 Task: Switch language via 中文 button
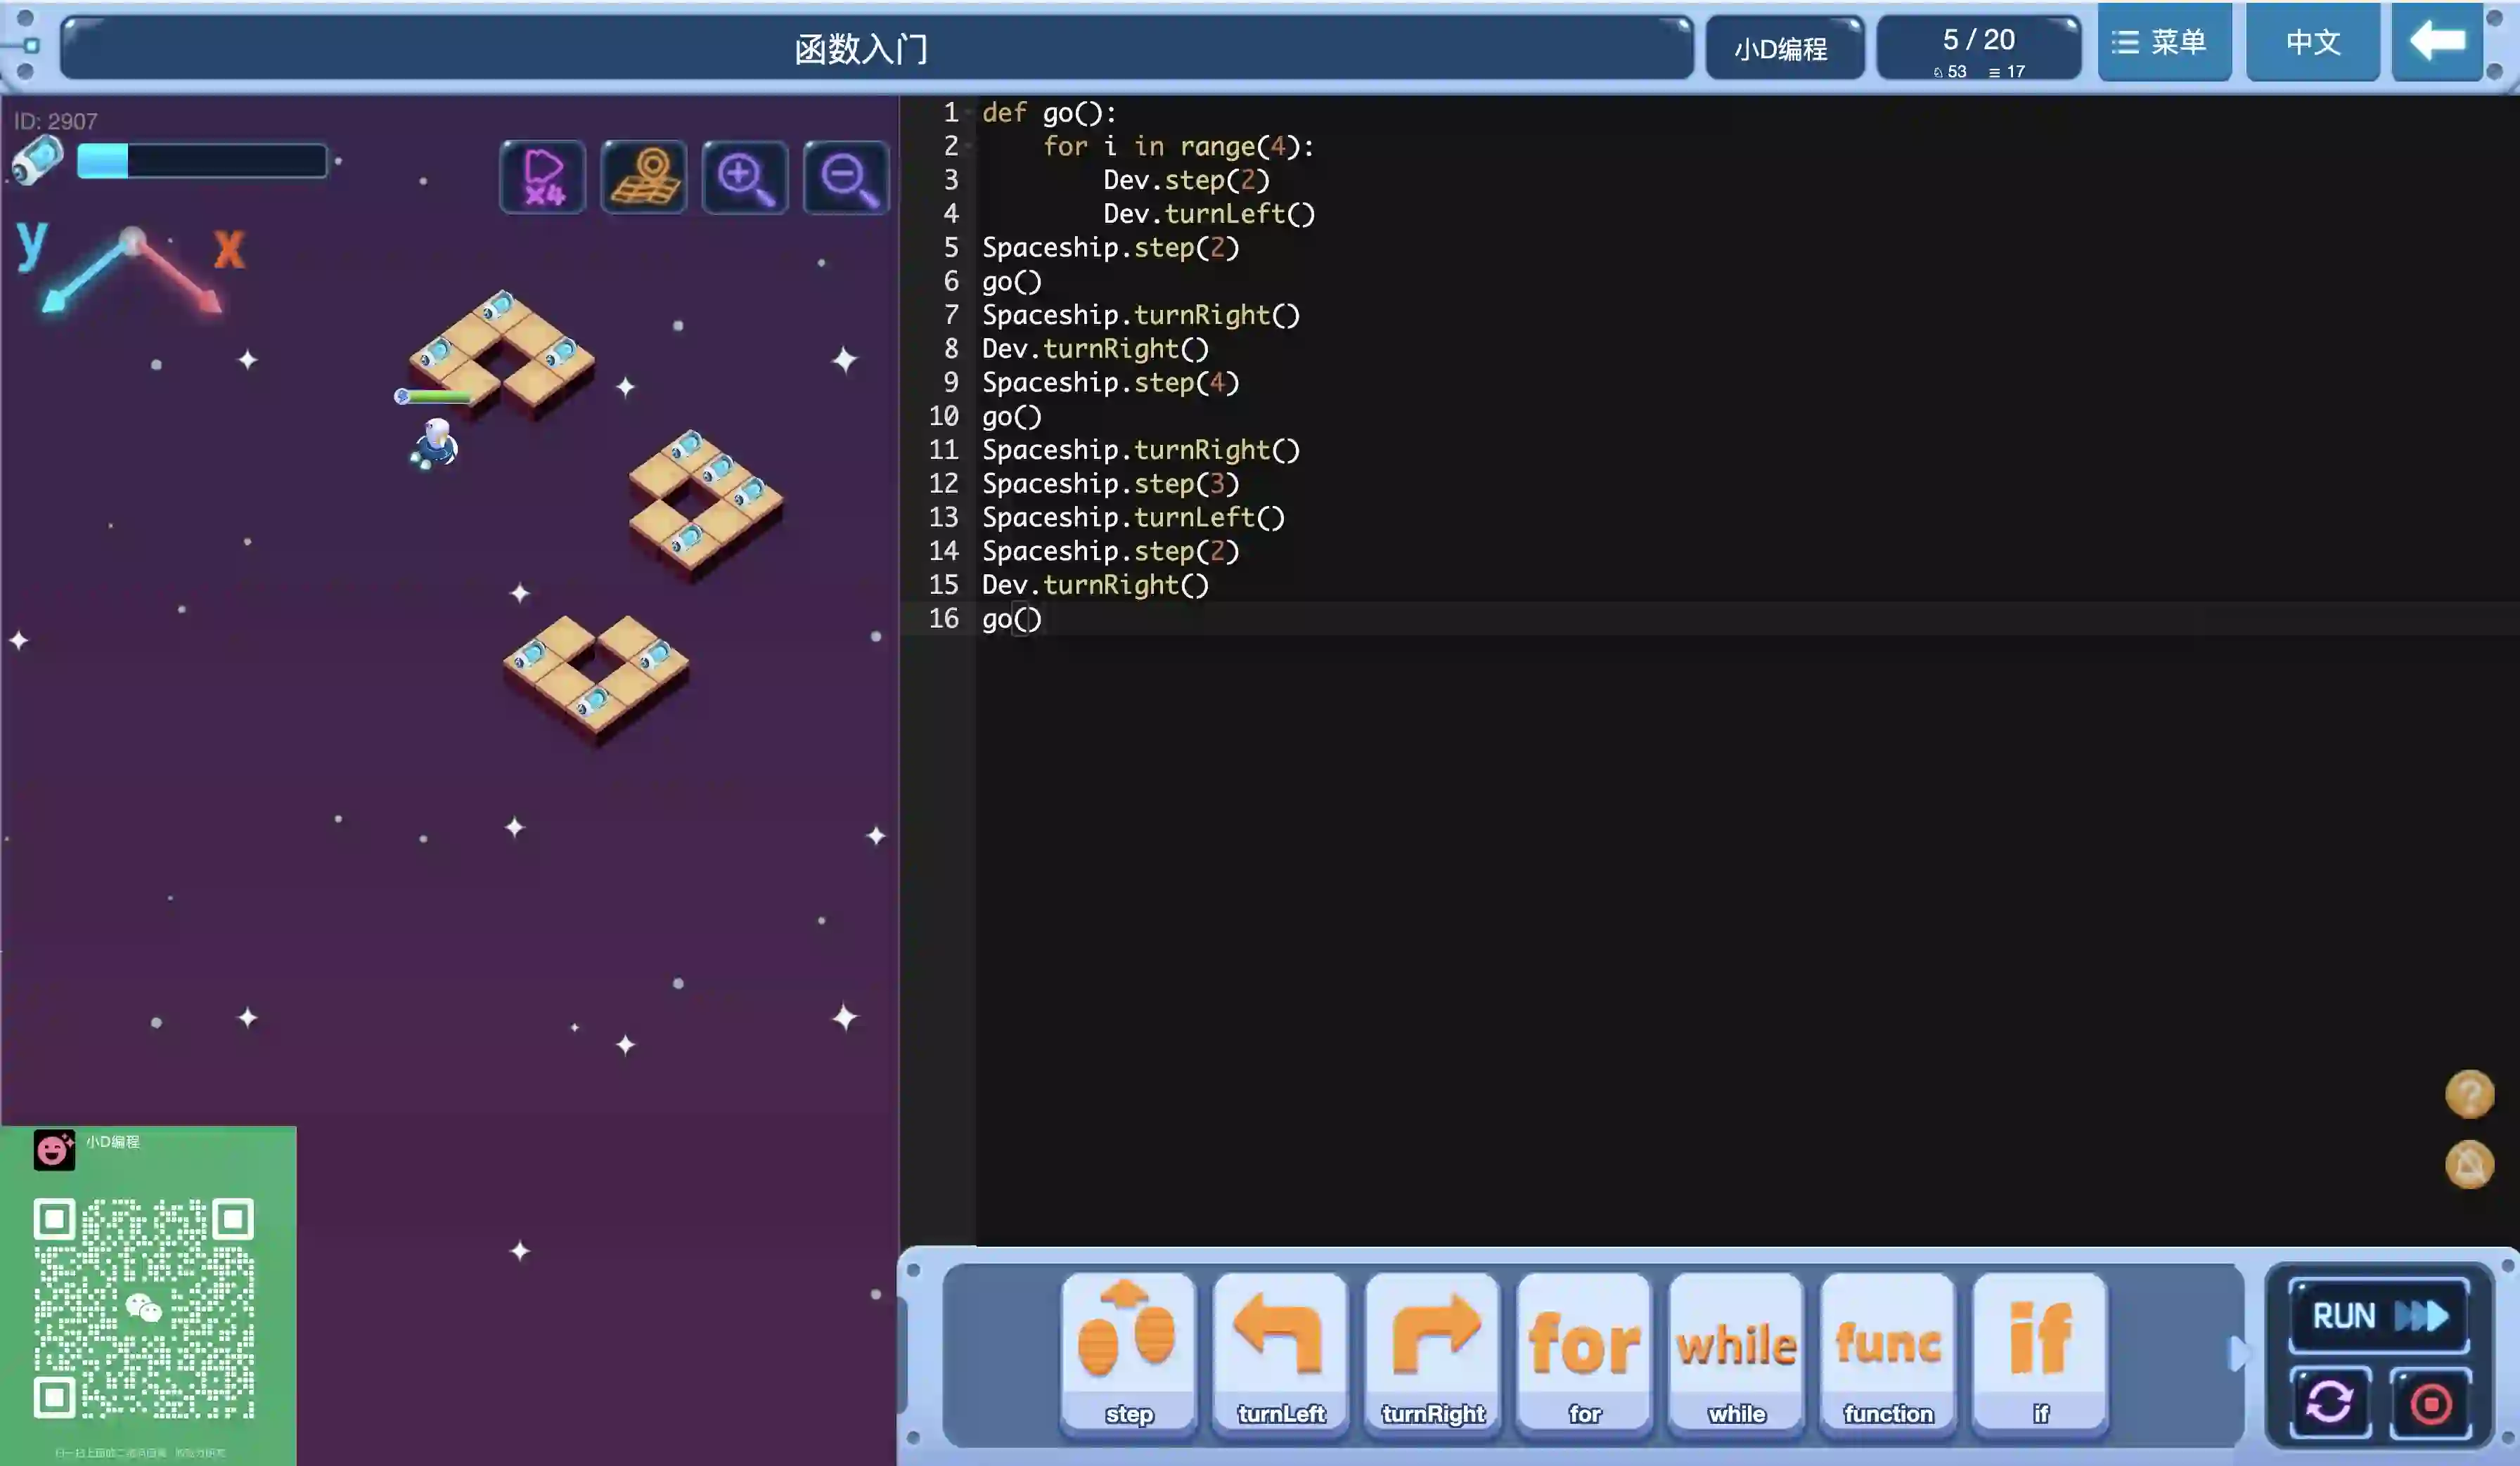click(x=2312, y=42)
